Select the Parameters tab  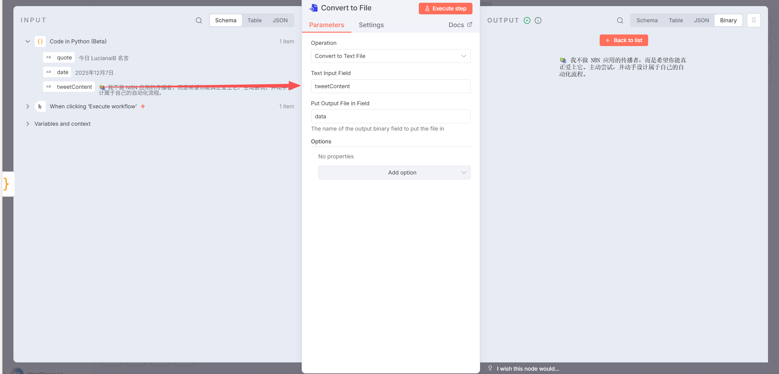click(326, 25)
